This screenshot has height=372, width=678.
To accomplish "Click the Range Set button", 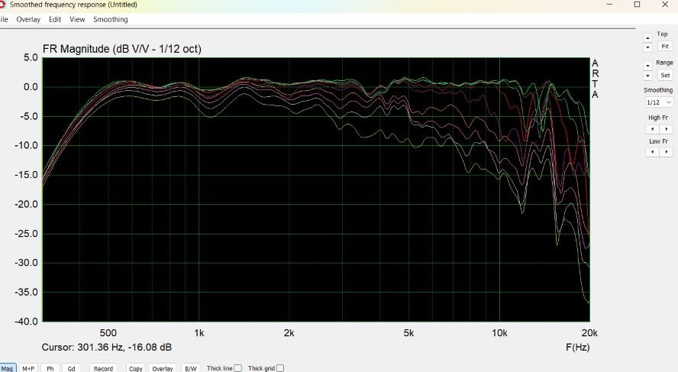I will coord(665,75).
